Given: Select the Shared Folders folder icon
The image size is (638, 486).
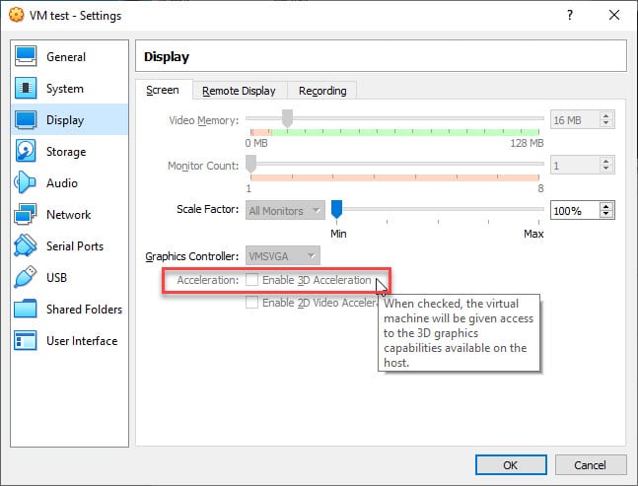Looking at the screenshot, I should [26, 309].
